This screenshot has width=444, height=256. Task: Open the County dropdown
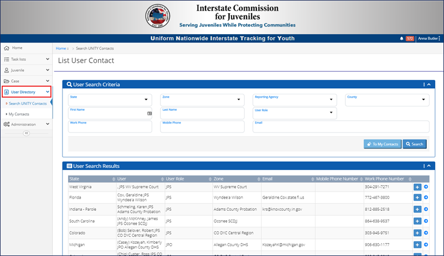(387, 100)
